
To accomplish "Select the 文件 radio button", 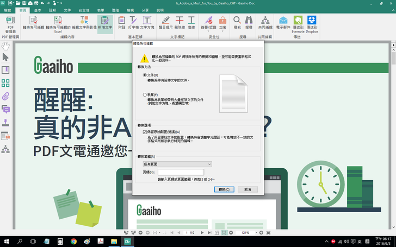I will [144, 74].
